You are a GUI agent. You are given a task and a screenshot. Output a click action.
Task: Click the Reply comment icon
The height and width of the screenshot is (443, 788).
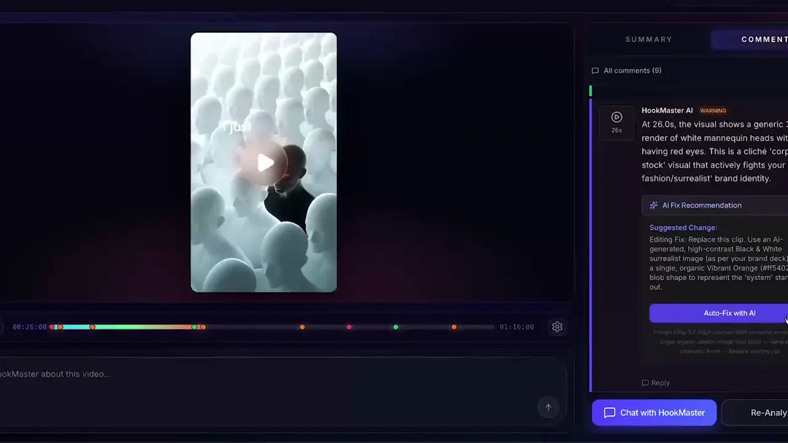click(x=645, y=383)
